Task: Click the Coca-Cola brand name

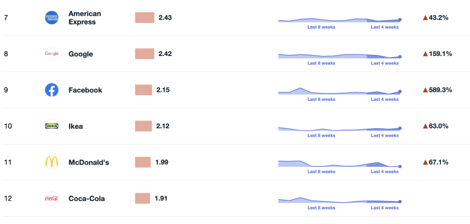Action: tap(86, 198)
